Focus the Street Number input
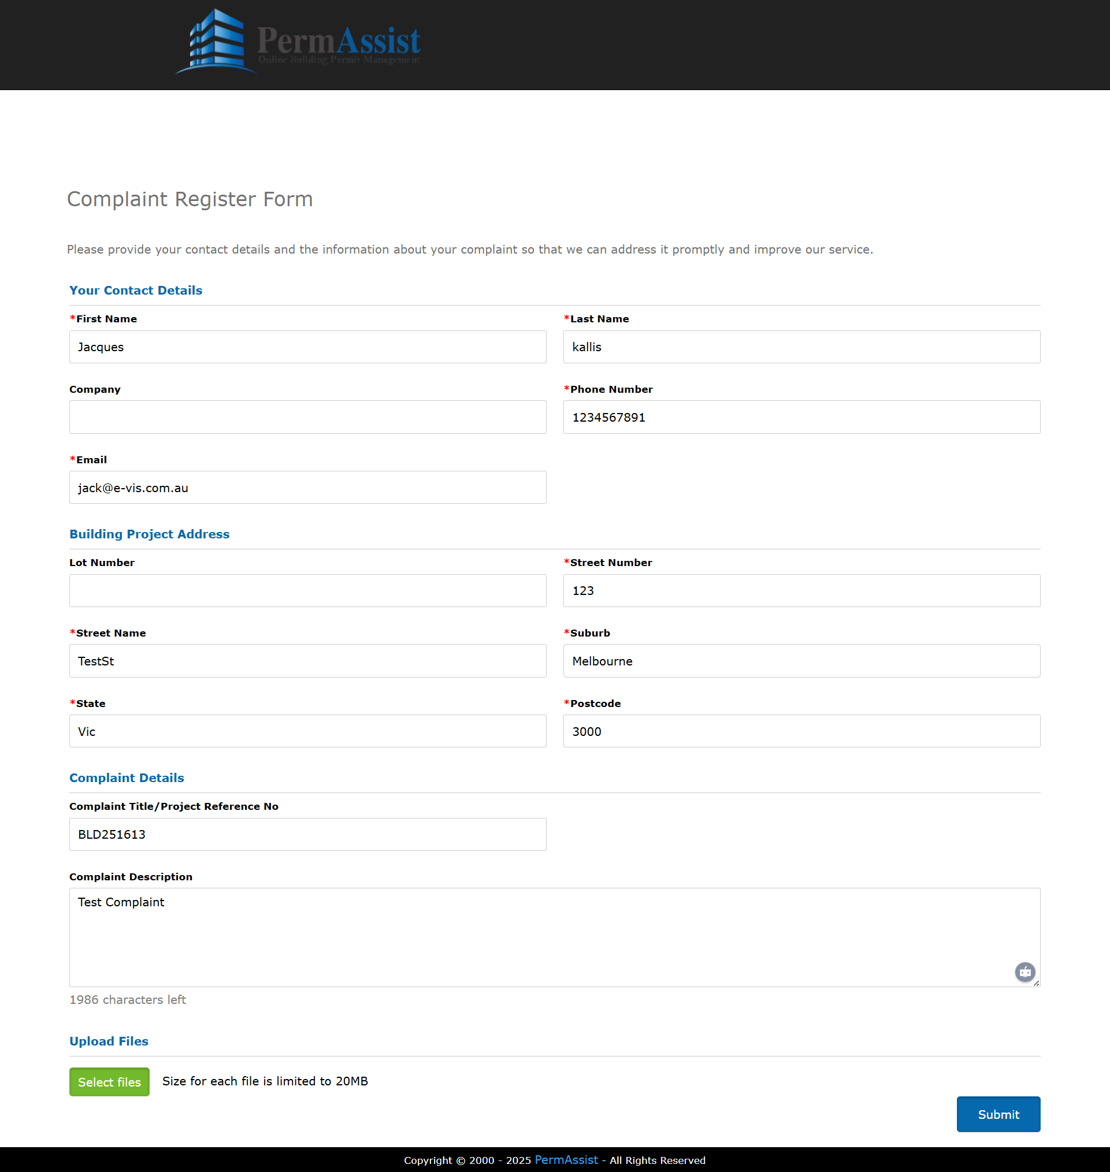This screenshot has width=1110, height=1172. [801, 590]
